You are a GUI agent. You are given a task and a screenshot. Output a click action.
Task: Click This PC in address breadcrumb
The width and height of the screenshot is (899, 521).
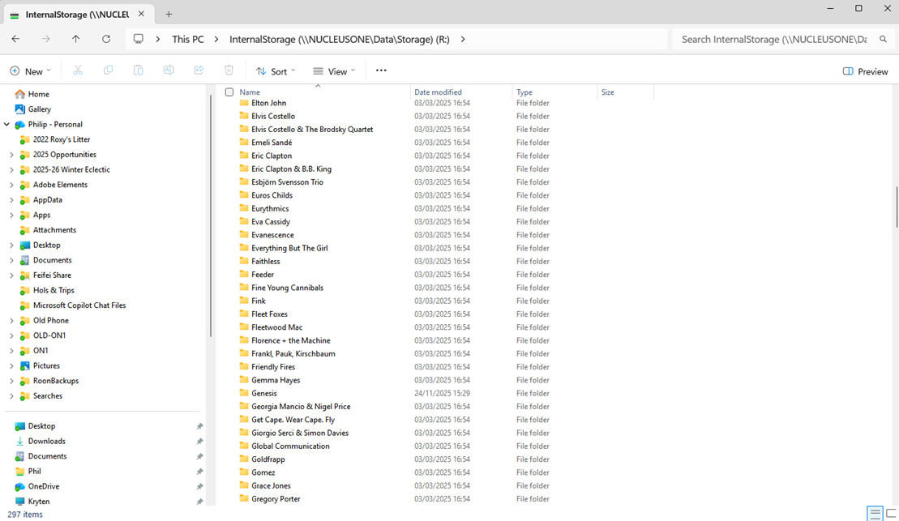(187, 39)
